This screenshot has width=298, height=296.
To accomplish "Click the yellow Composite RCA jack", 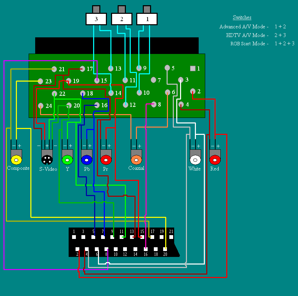I will [16, 159].
